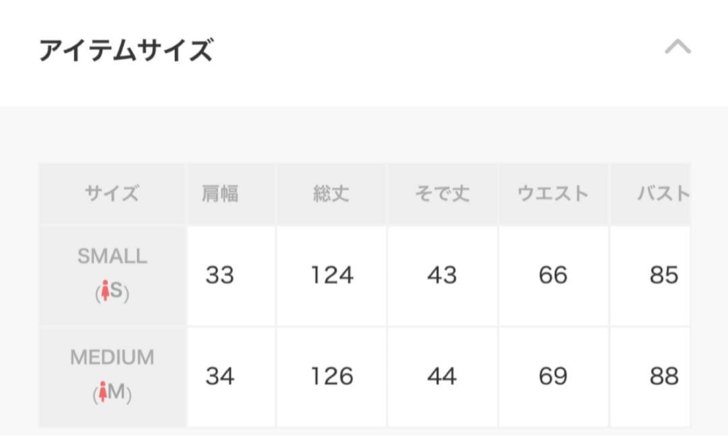
Task: Click the sleeve length value 43
Action: (x=442, y=275)
